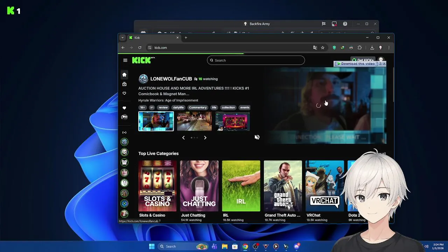Go back using the browser back arrow

click(123, 48)
